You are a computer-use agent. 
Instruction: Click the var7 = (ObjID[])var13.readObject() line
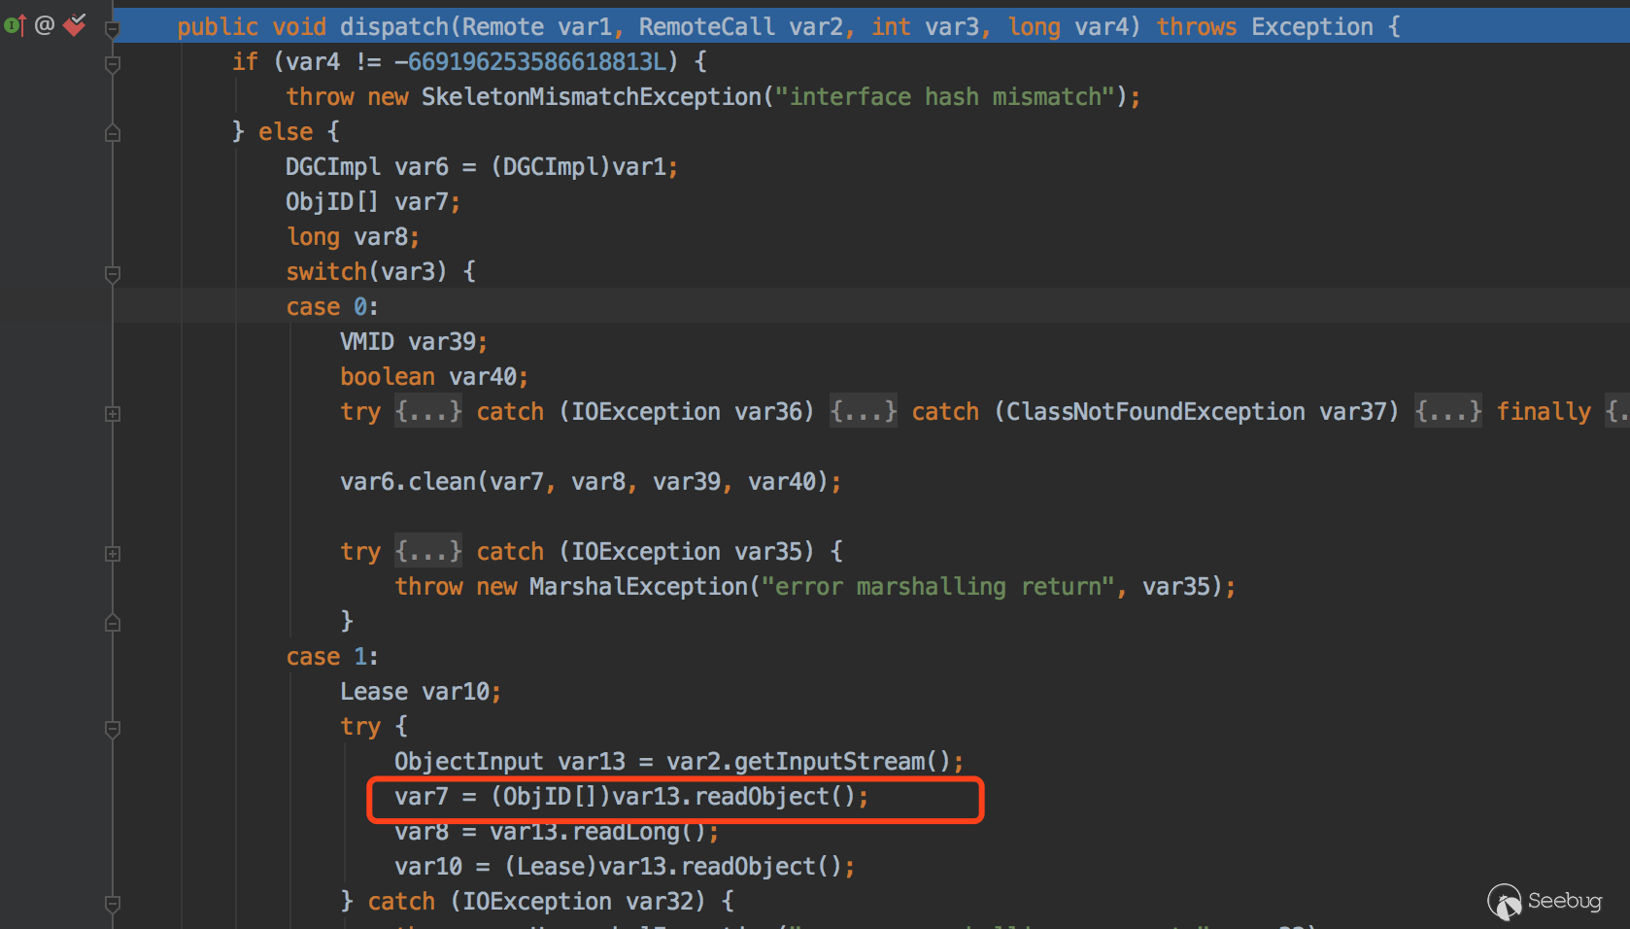(631, 797)
